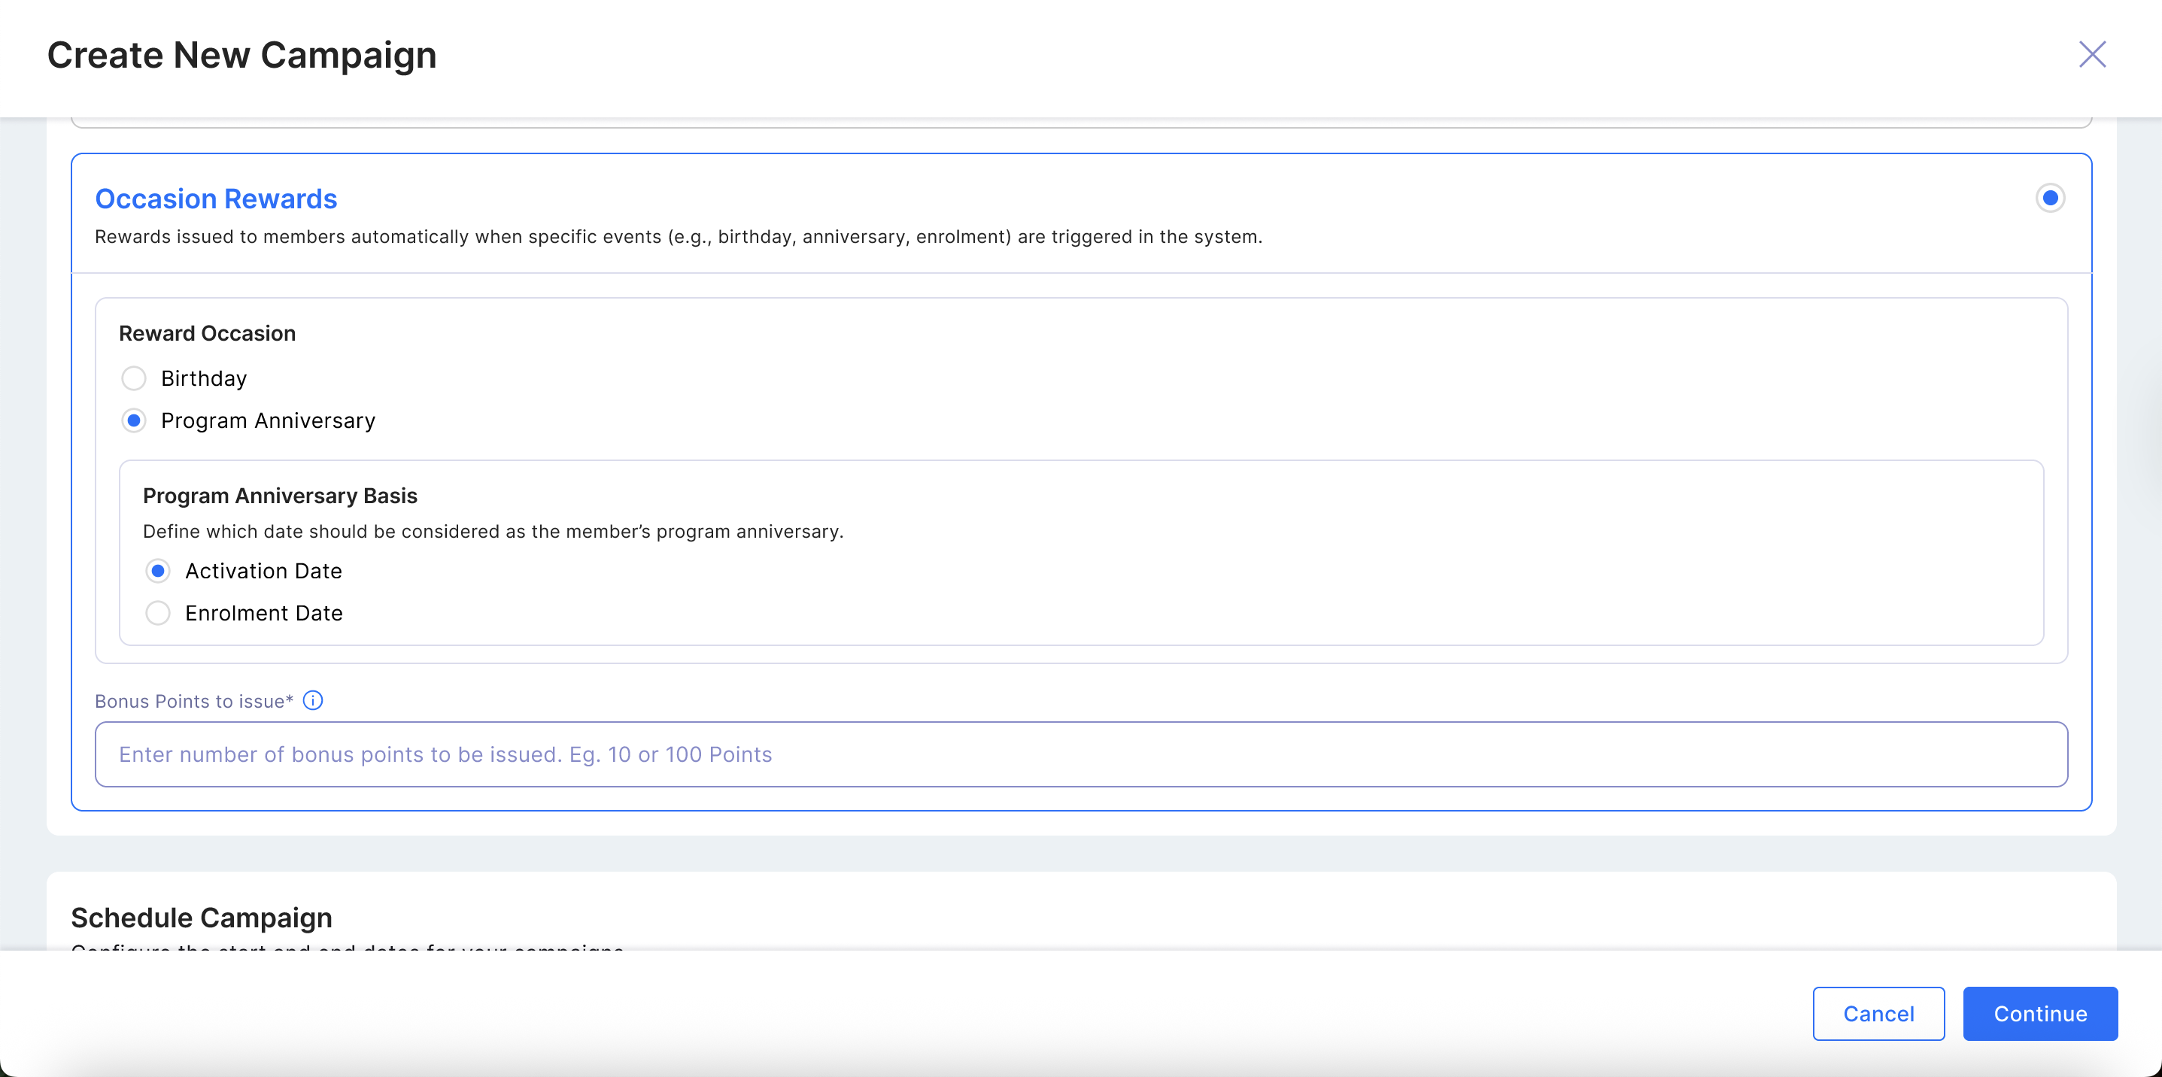
Task: Focus the bonus points input field
Action: [1080, 754]
